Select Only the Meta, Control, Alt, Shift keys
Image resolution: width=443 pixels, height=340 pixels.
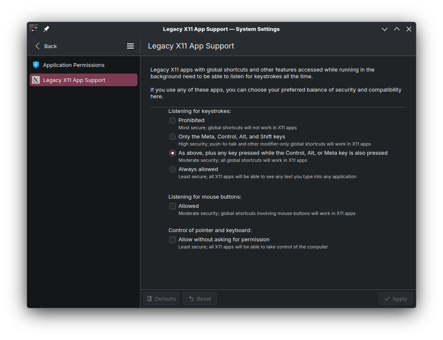(x=172, y=137)
